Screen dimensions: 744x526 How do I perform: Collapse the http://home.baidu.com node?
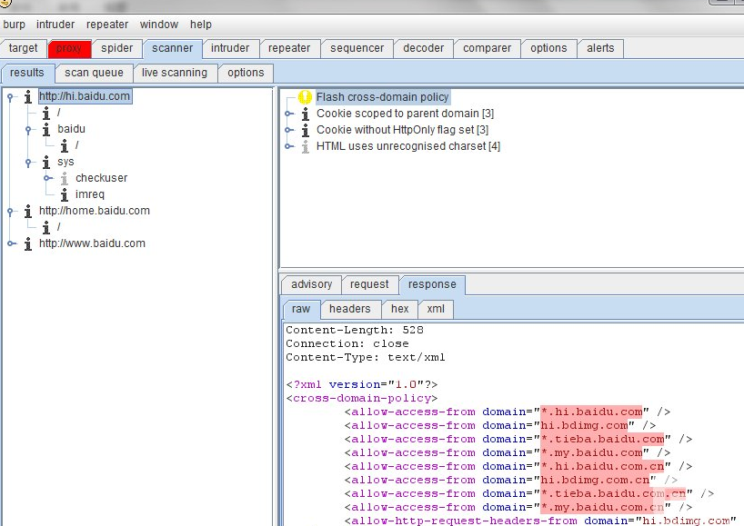tap(10, 212)
